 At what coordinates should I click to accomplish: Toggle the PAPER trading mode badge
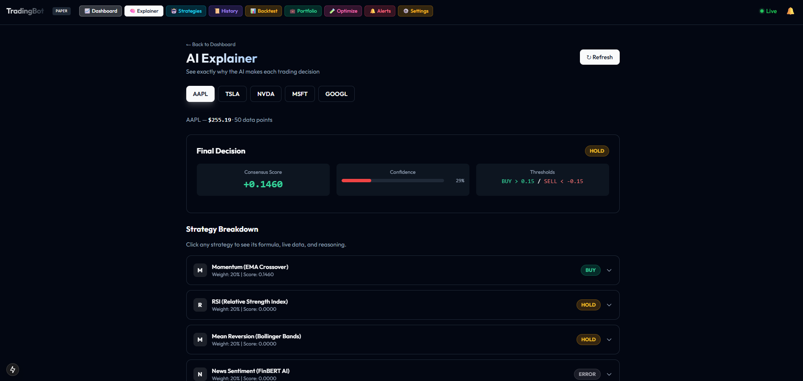coord(61,11)
